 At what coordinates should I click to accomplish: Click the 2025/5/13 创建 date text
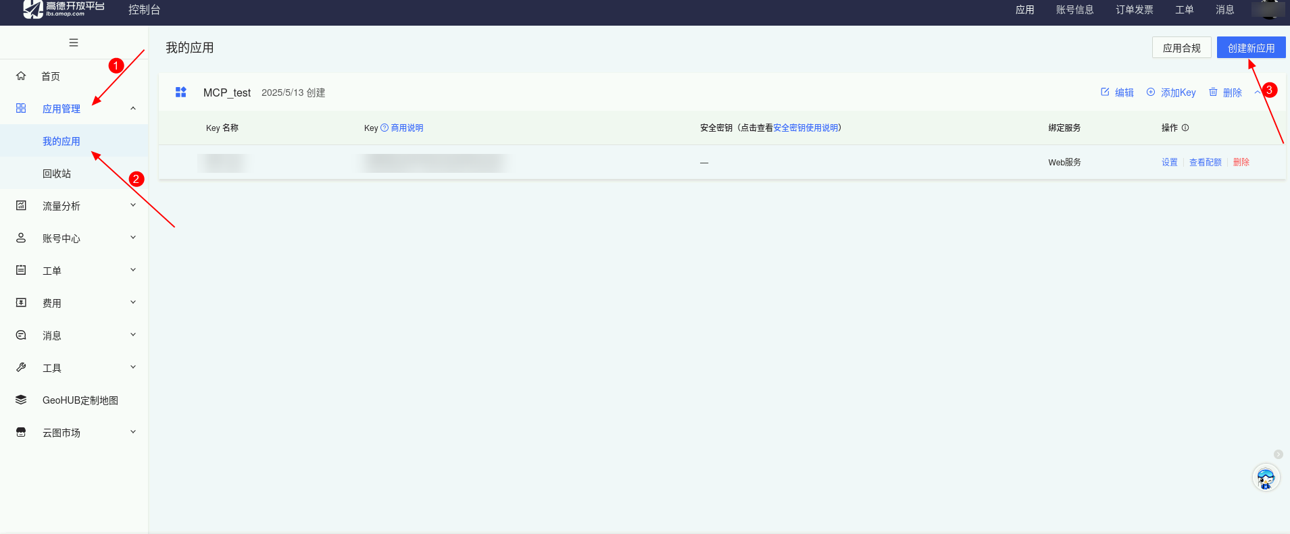pos(293,92)
